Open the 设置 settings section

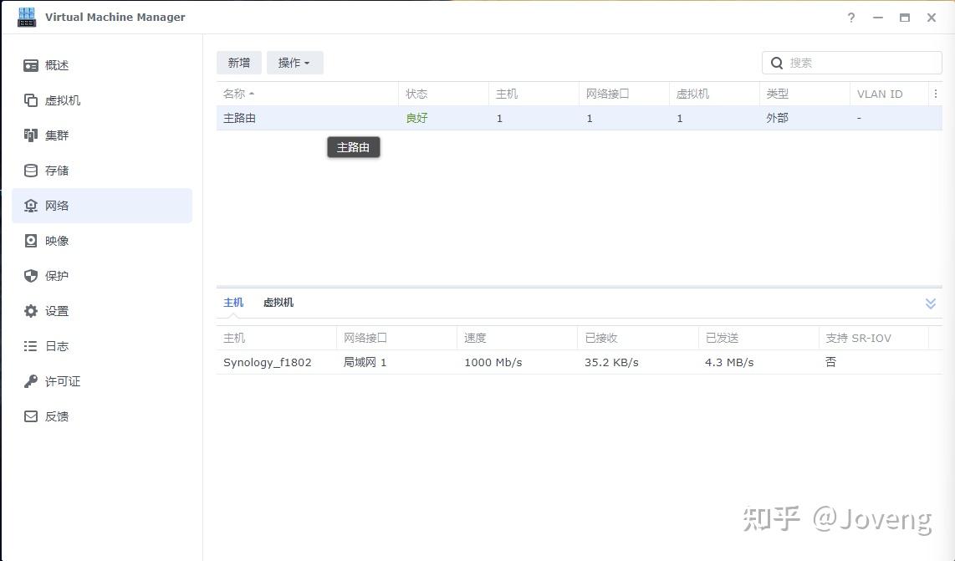pos(55,311)
